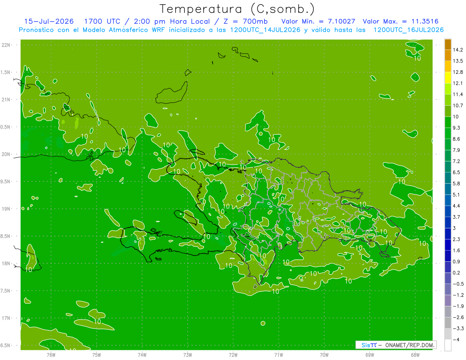Click the '76W' longitude axis label
Viewport: 466px width, 360px height.
51,355
